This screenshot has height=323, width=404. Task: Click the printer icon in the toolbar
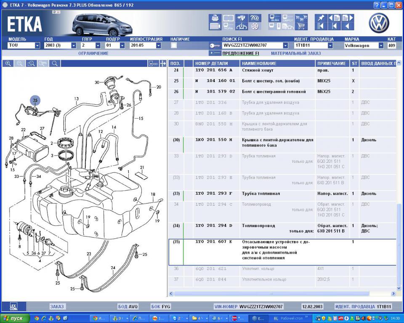(x=215, y=18)
